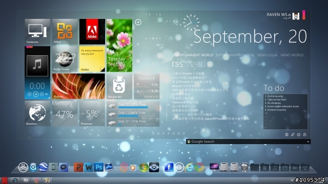Screen dimensions: 328x184
Task: Skip to next track in music tile
Action: click(42, 94)
